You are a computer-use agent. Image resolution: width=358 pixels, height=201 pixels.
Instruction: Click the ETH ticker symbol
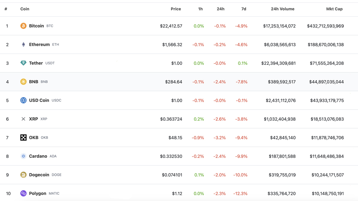point(55,45)
